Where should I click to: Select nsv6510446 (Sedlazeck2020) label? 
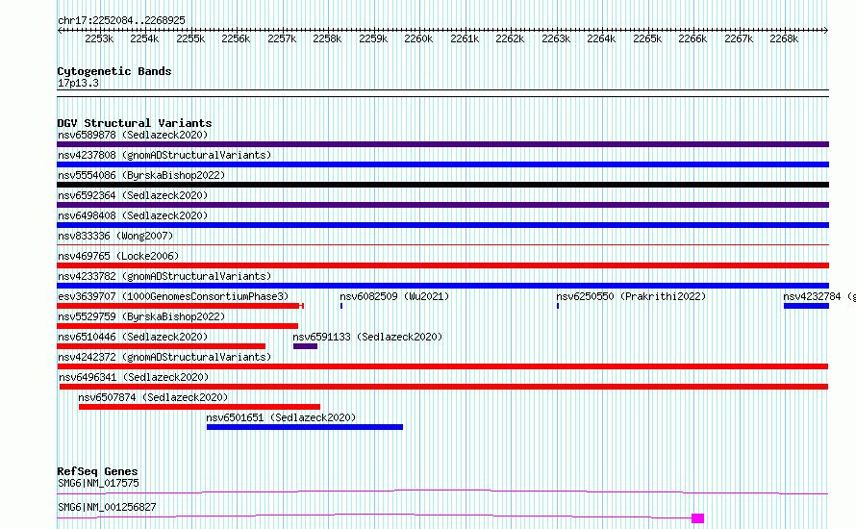coord(133,337)
